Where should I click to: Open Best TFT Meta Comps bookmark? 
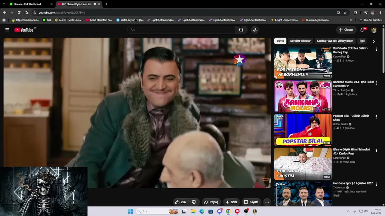pos(68,20)
